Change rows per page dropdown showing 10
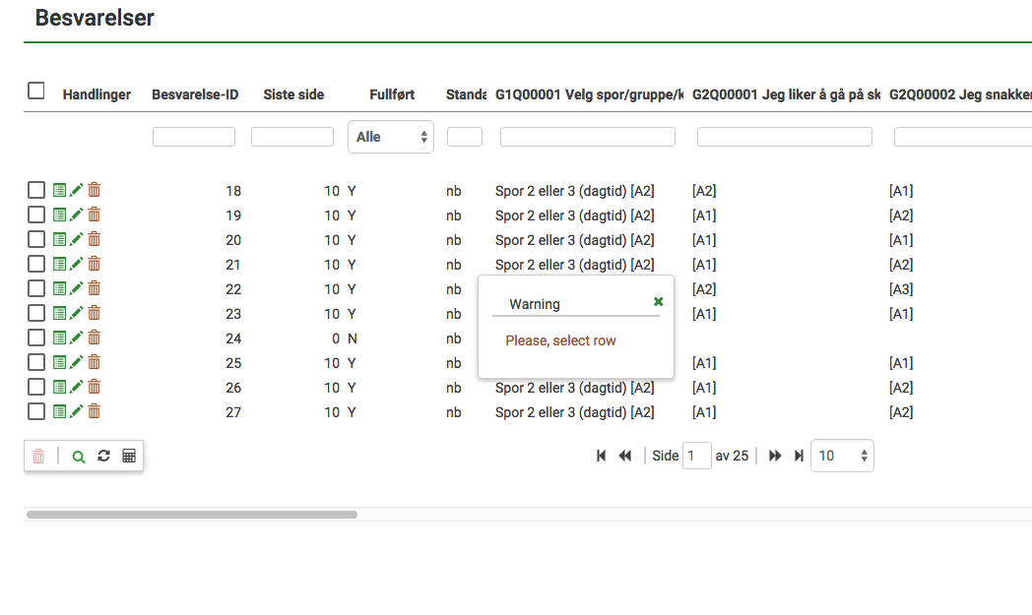Viewport: 1032px width, 615px height. pos(841,456)
